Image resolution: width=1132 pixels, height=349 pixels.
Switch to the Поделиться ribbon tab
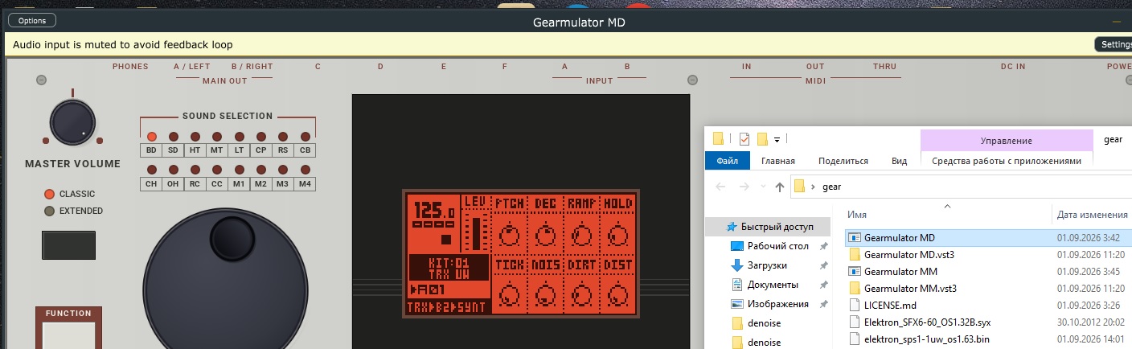pyautogui.click(x=843, y=161)
